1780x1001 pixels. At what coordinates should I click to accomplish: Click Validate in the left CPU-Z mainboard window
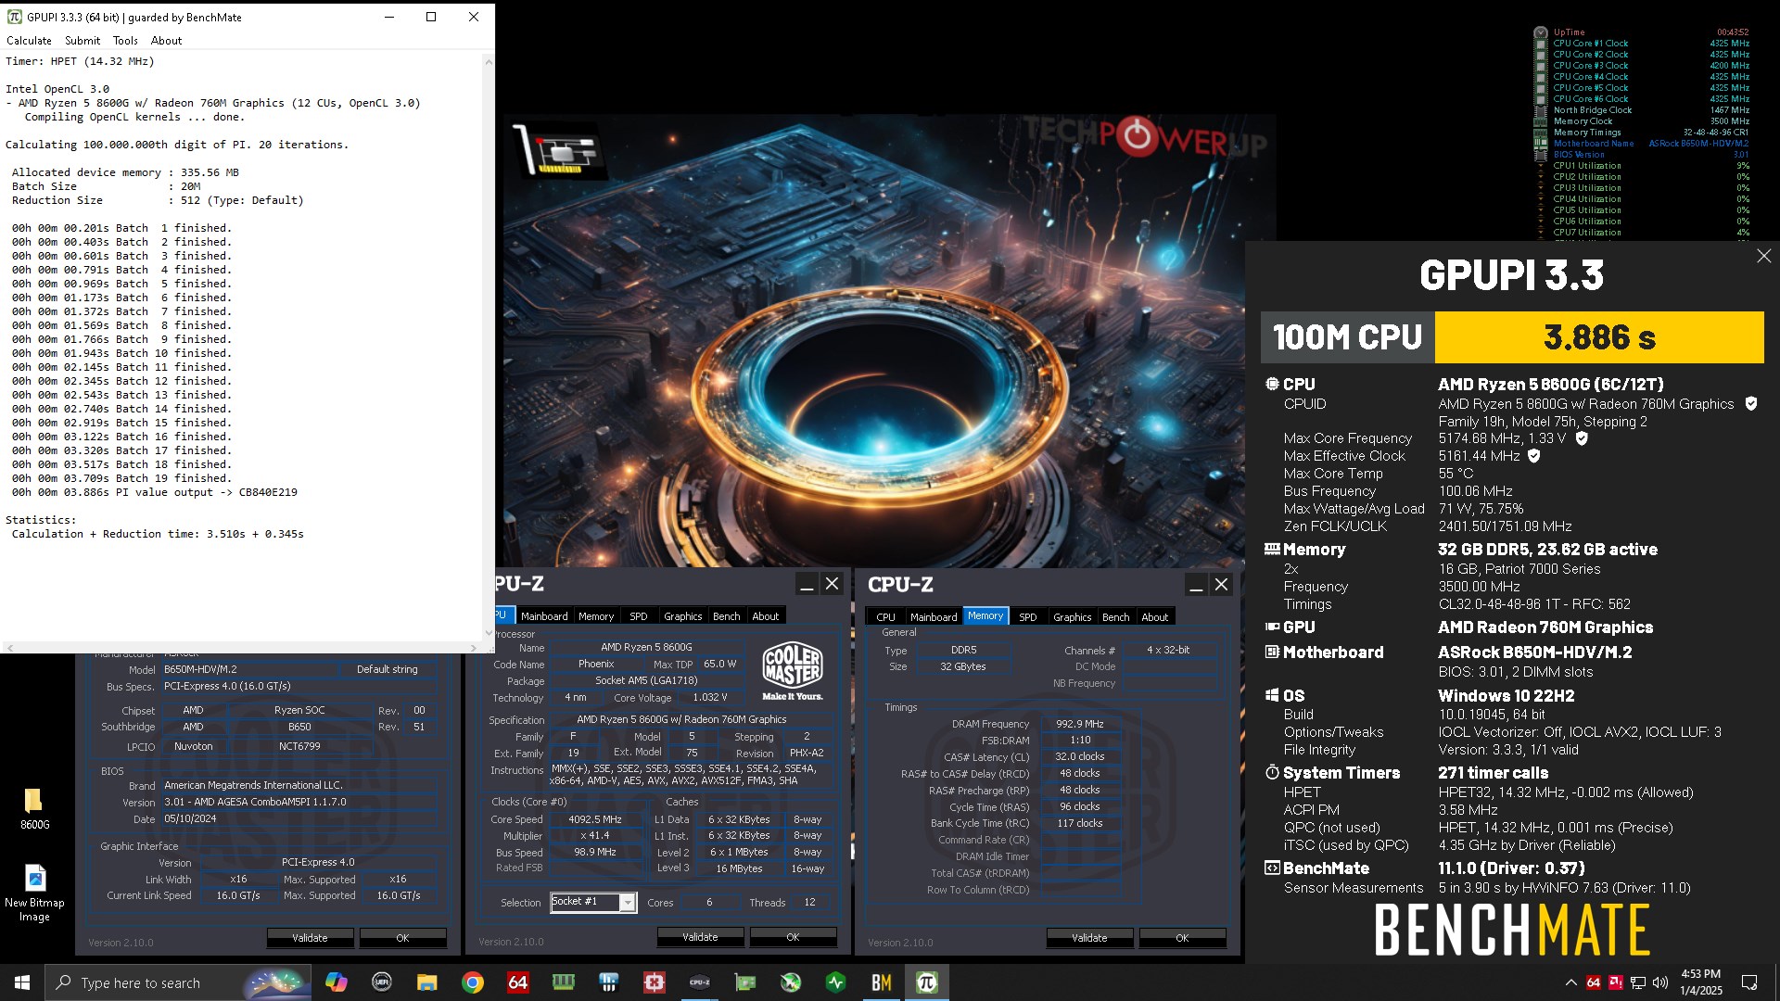(x=310, y=938)
